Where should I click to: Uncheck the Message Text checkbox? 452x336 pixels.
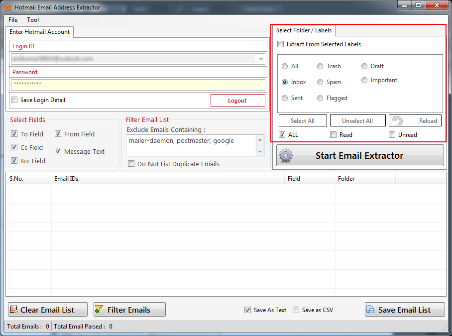[x=58, y=151]
